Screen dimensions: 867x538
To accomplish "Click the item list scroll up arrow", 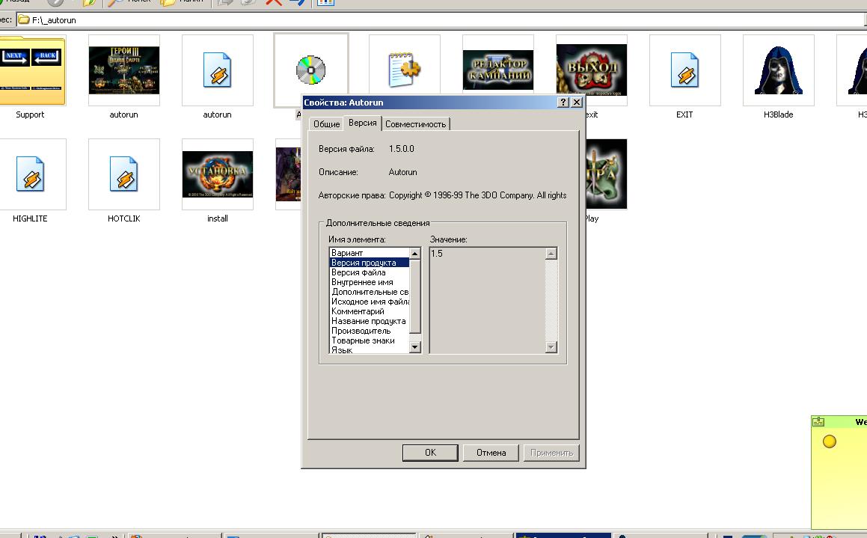I will pyautogui.click(x=415, y=253).
